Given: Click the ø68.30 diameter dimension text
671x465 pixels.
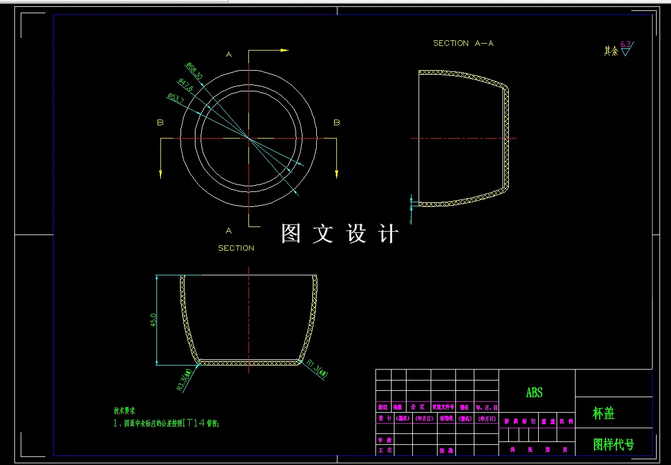Looking at the screenshot, I should (x=194, y=71).
